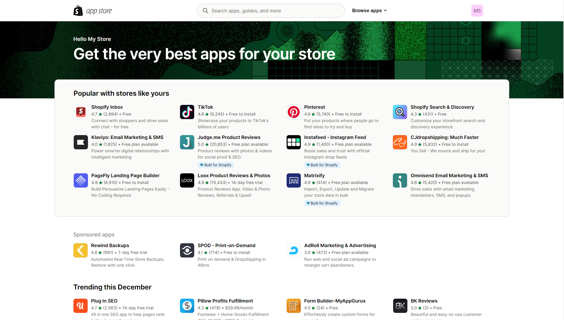The height and width of the screenshot is (320, 564).
Task: Open Form Builder-MyAppGurus title link
Action: tap(335, 301)
